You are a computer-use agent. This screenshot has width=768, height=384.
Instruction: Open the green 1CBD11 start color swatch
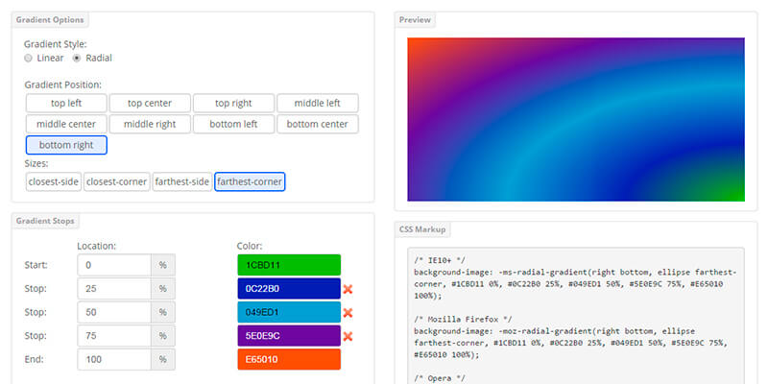coord(289,265)
